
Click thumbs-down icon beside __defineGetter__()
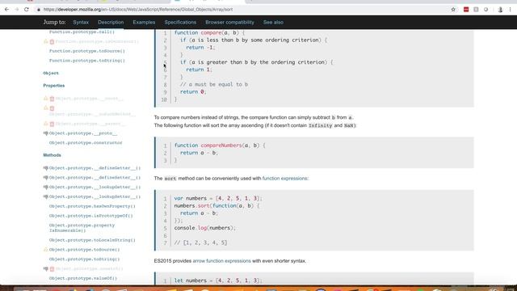pyautogui.click(x=46, y=168)
